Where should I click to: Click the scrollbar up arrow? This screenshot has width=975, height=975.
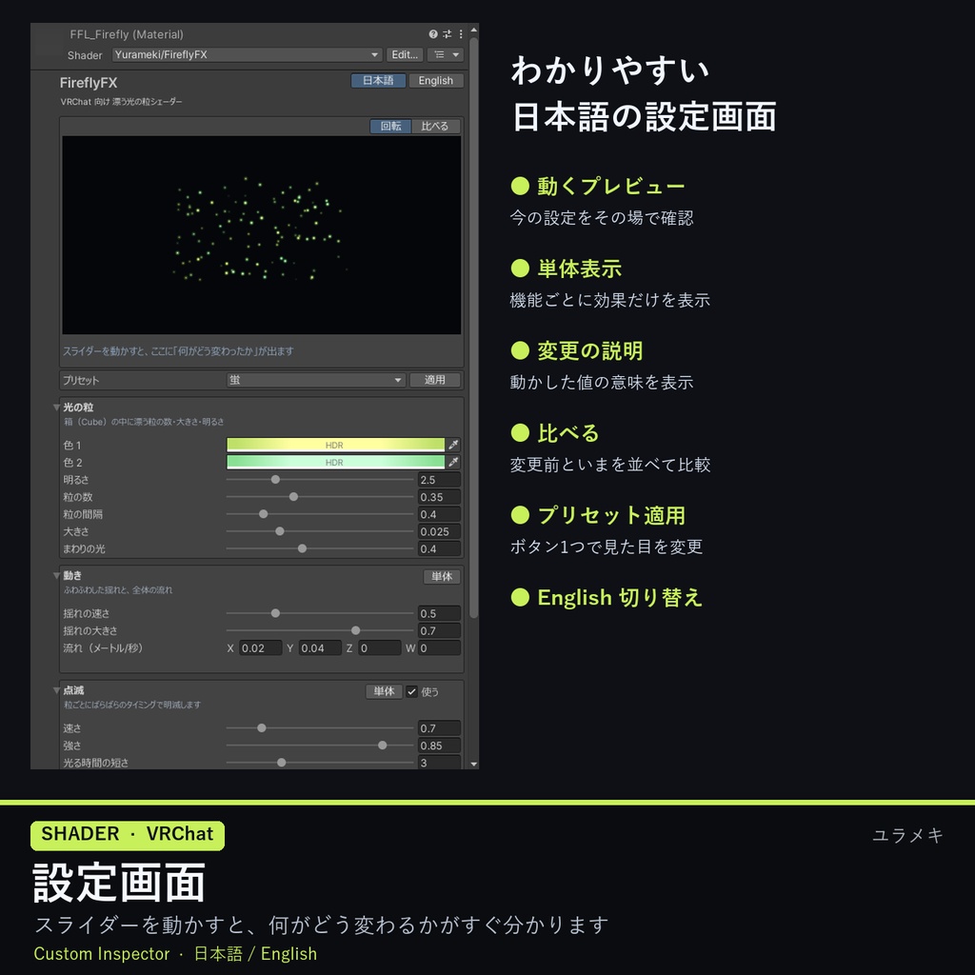pyautogui.click(x=474, y=30)
